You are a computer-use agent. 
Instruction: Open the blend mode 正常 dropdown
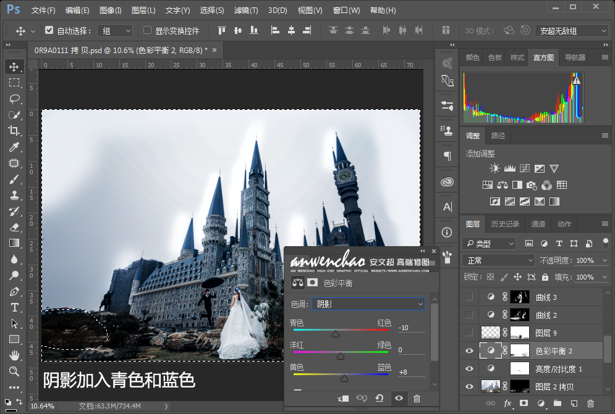click(498, 260)
